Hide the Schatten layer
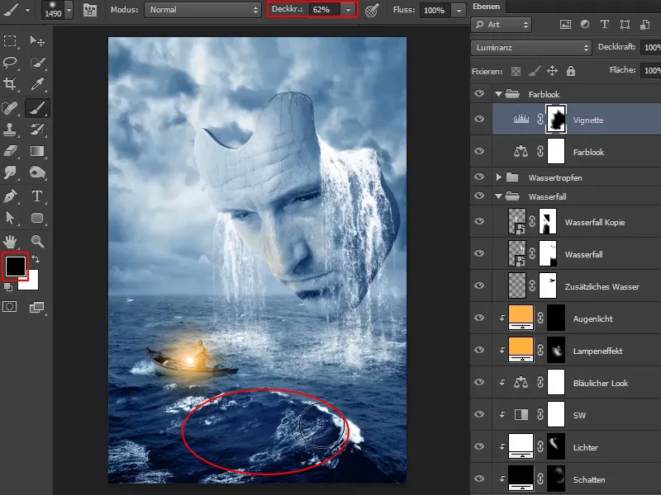 click(x=479, y=478)
